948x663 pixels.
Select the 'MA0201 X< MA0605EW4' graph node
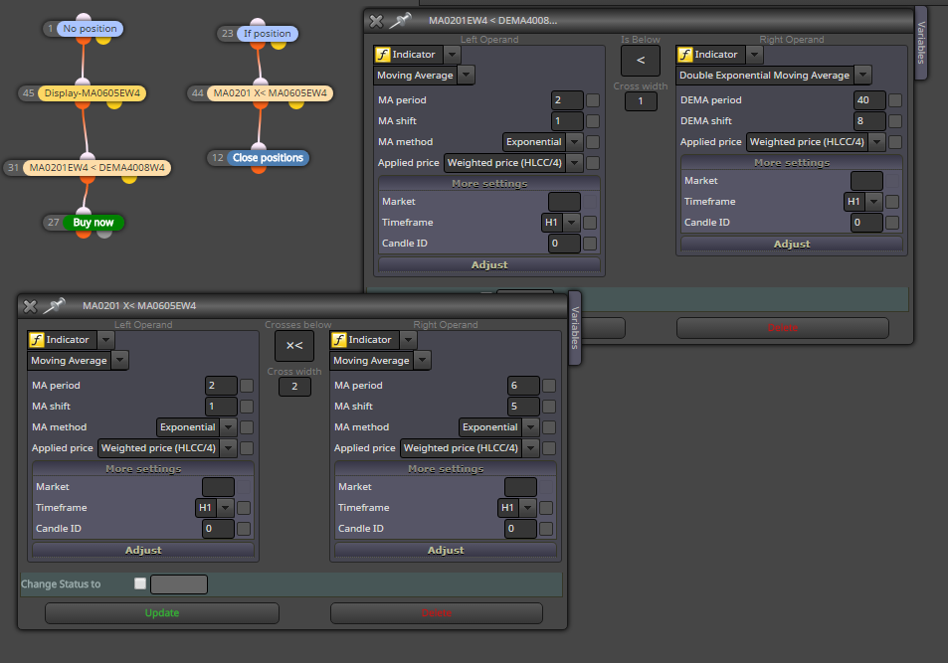pyautogui.click(x=270, y=93)
